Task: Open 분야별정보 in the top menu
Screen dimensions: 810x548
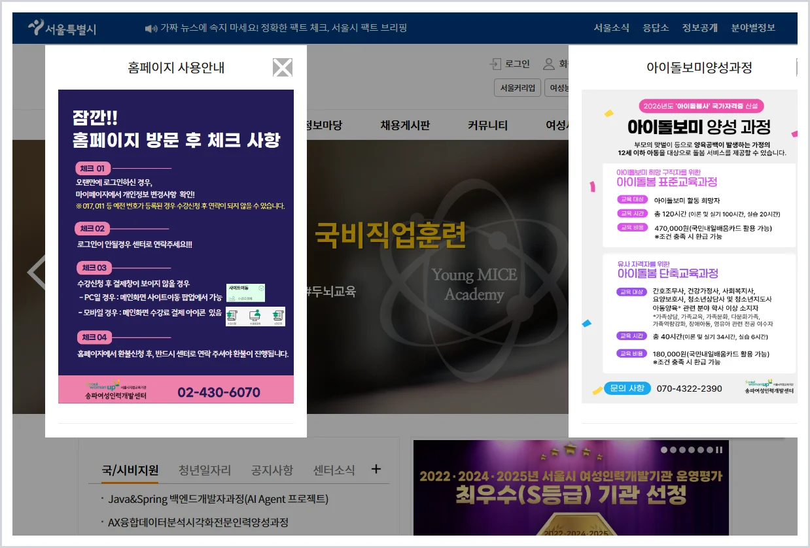Action: pyautogui.click(x=752, y=27)
